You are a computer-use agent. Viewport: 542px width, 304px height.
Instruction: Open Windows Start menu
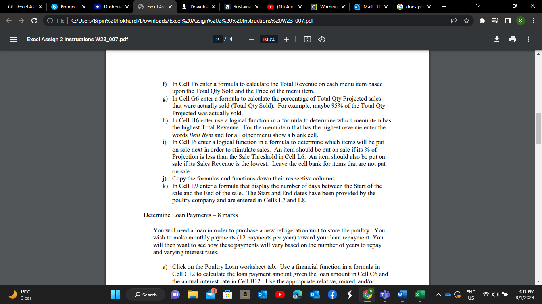coord(115,294)
